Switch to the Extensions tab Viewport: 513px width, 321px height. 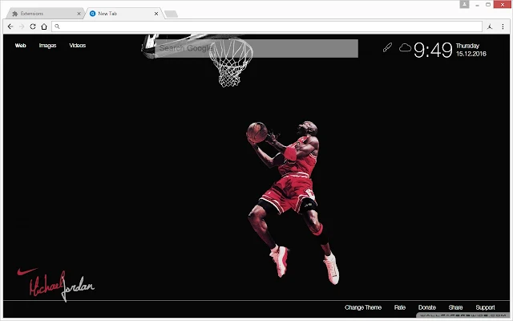pos(45,14)
